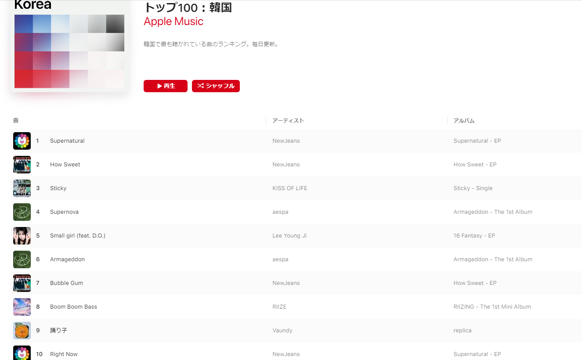Open artist aespa in the Armageddon row
The width and height of the screenshot is (582, 360).
280,259
